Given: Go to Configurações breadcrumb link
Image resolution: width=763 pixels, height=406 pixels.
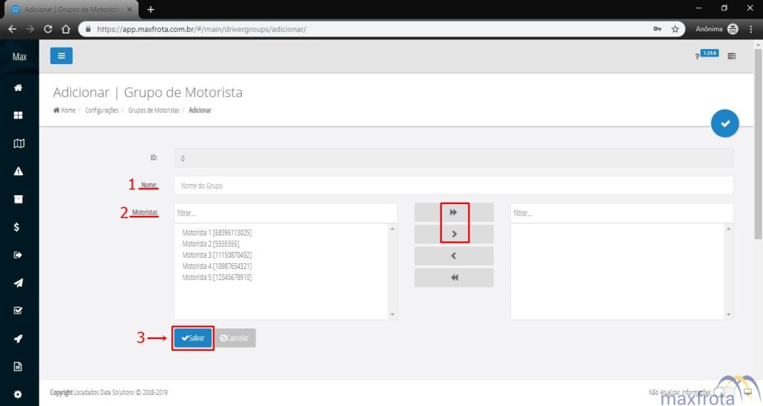Looking at the screenshot, I should click(101, 110).
